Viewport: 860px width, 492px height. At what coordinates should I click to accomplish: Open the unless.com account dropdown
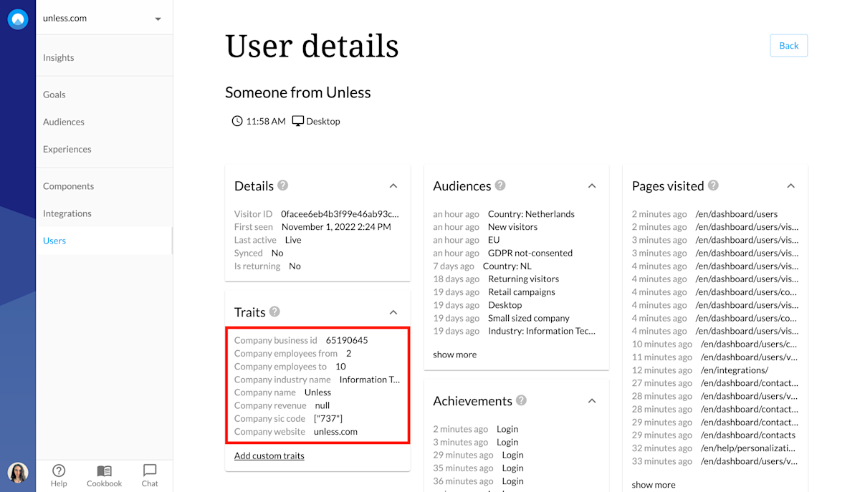point(104,19)
